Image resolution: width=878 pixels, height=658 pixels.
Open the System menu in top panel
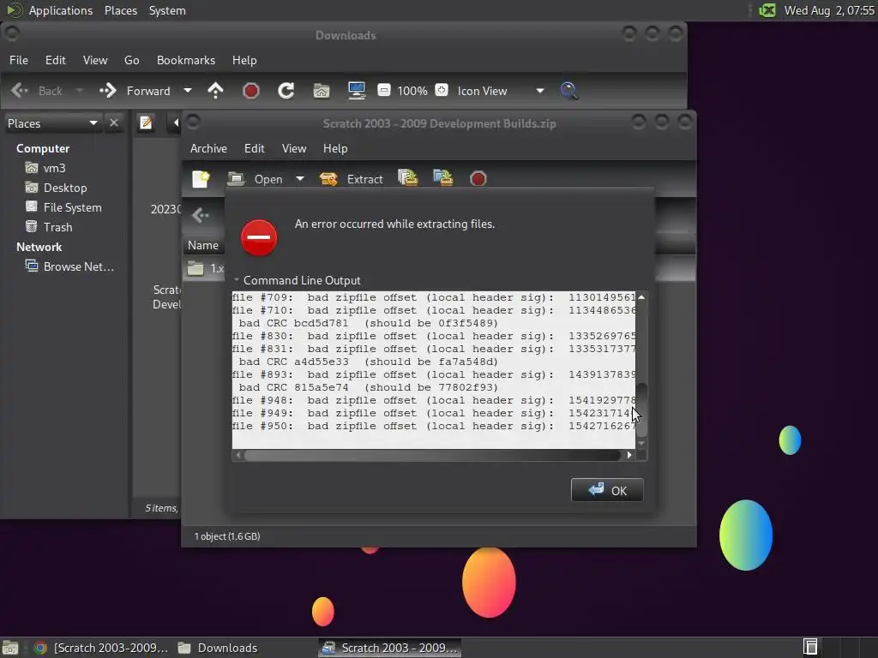point(167,10)
